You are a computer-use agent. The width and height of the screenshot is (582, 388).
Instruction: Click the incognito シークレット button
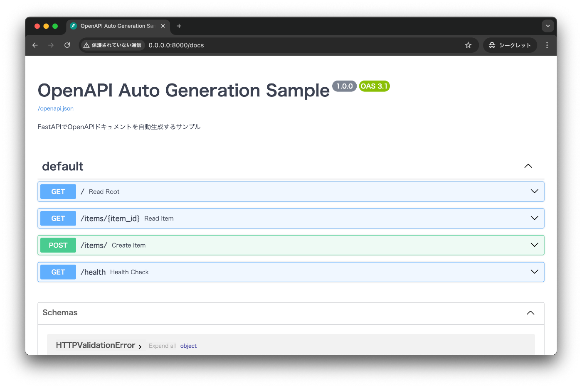[x=510, y=45]
